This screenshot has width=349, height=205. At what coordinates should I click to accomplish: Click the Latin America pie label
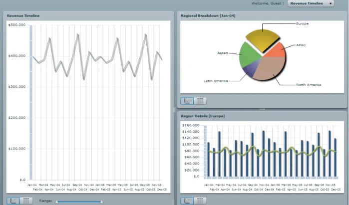[216, 81]
